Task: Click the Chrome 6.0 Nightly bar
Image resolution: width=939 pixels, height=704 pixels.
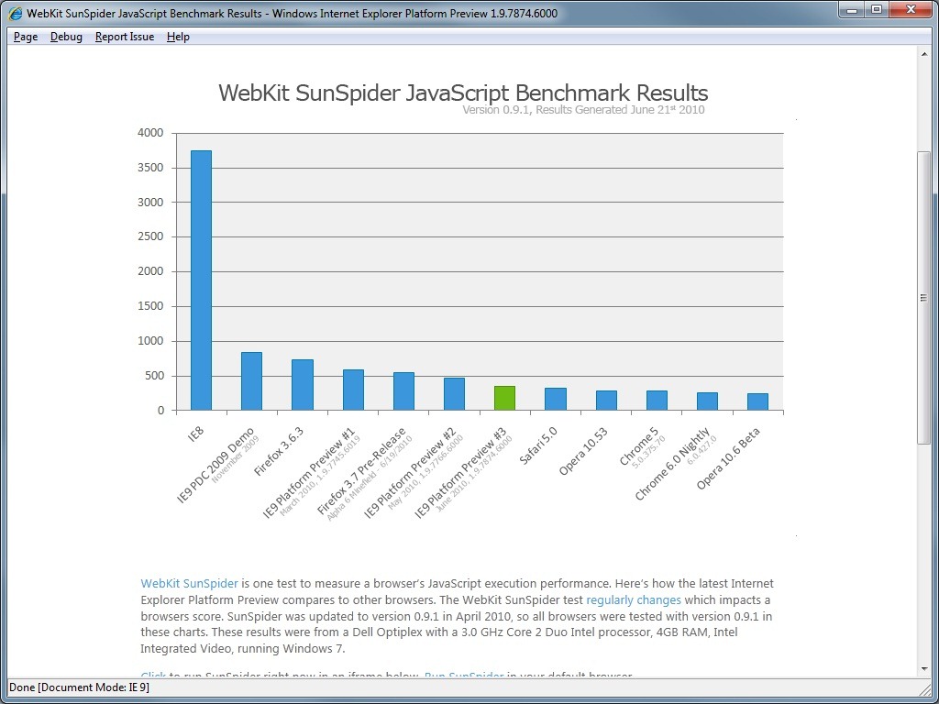Action: pos(707,401)
